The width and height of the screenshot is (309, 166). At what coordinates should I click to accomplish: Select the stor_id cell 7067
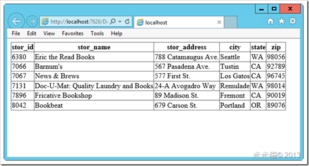tap(23, 76)
